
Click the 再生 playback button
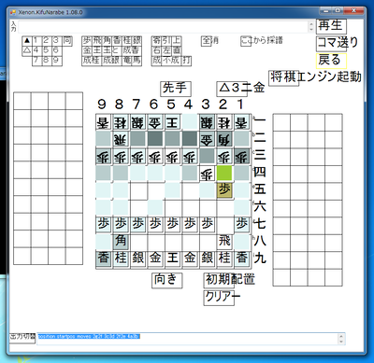click(331, 26)
